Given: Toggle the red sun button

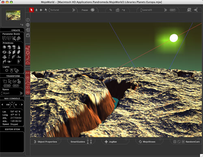Looking at the screenshot, I should (x=28, y=53).
